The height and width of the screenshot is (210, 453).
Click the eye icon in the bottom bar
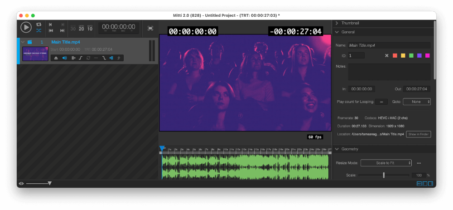coord(21,183)
